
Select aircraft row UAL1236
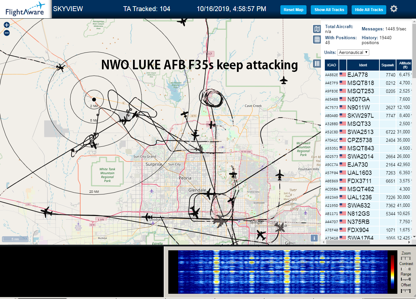[x=368, y=197]
